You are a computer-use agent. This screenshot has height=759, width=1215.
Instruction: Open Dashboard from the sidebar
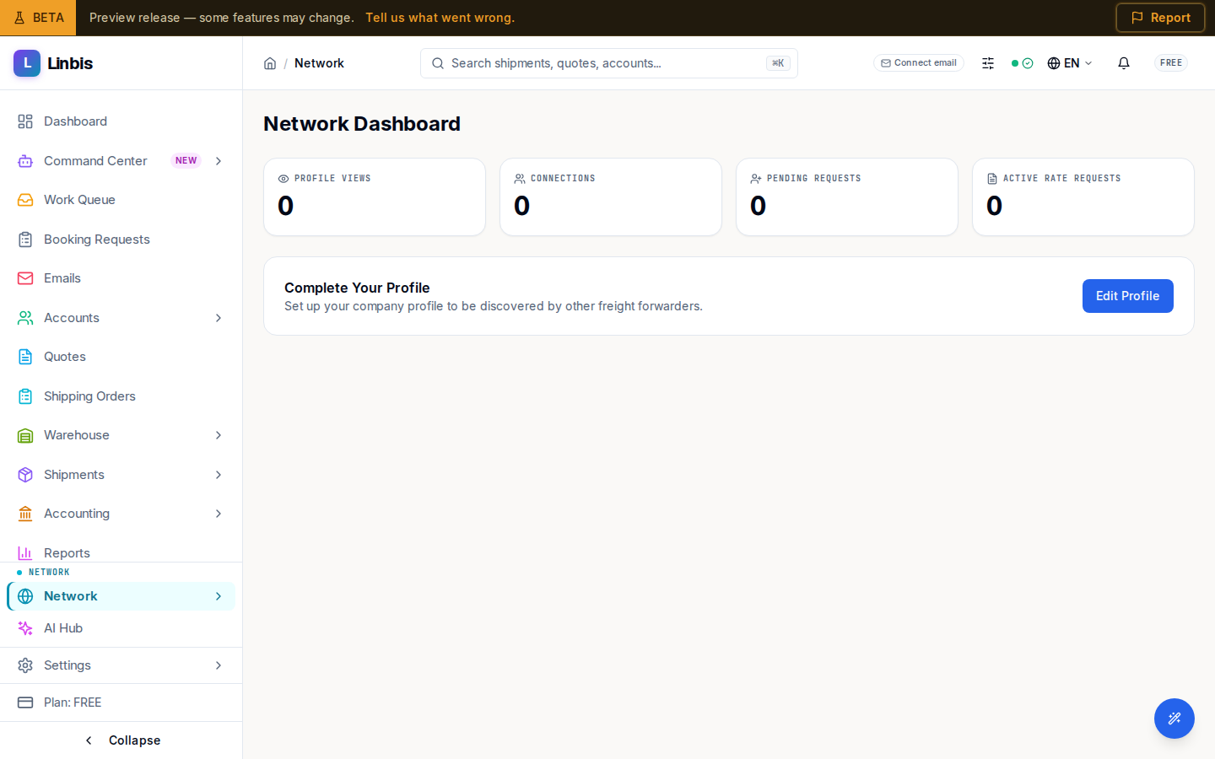pyautogui.click(x=121, y=121)
